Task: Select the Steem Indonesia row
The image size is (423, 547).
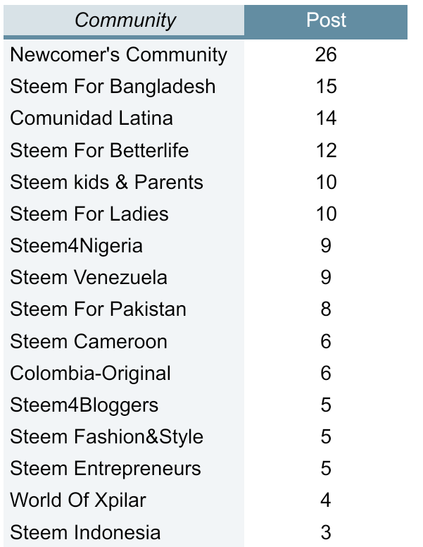Action: (206, 532)
